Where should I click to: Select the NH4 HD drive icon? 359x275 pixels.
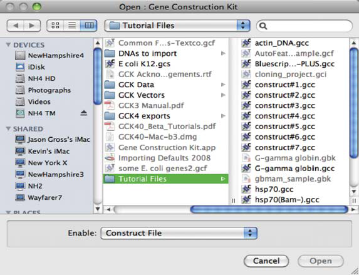click(20, 78)
